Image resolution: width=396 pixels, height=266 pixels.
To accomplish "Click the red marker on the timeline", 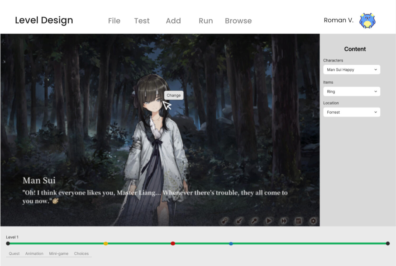I will [173, 244].
